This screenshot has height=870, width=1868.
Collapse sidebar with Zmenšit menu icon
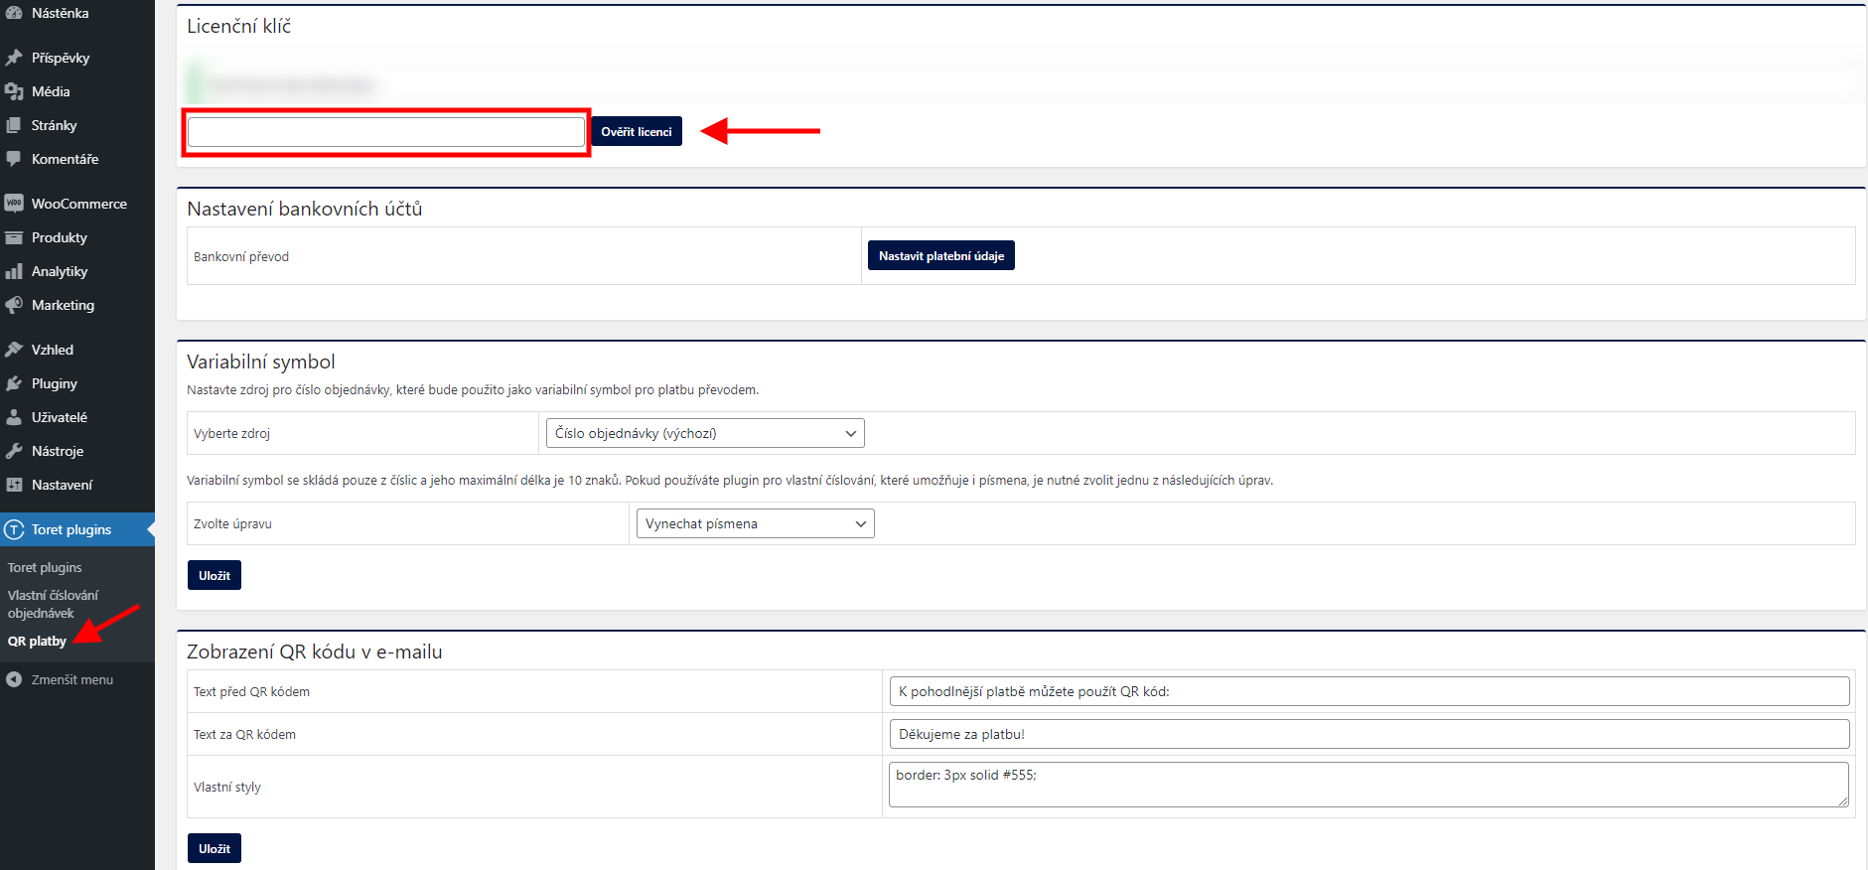14,679
